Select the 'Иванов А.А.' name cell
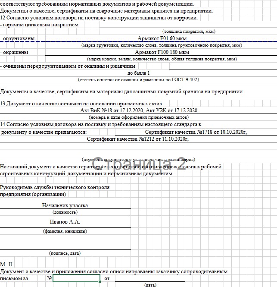The image size is (277, 287). click(x=65, y=222)
